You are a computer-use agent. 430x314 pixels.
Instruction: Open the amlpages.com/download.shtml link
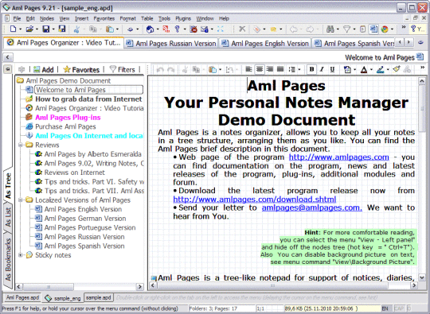coord(255,199)
